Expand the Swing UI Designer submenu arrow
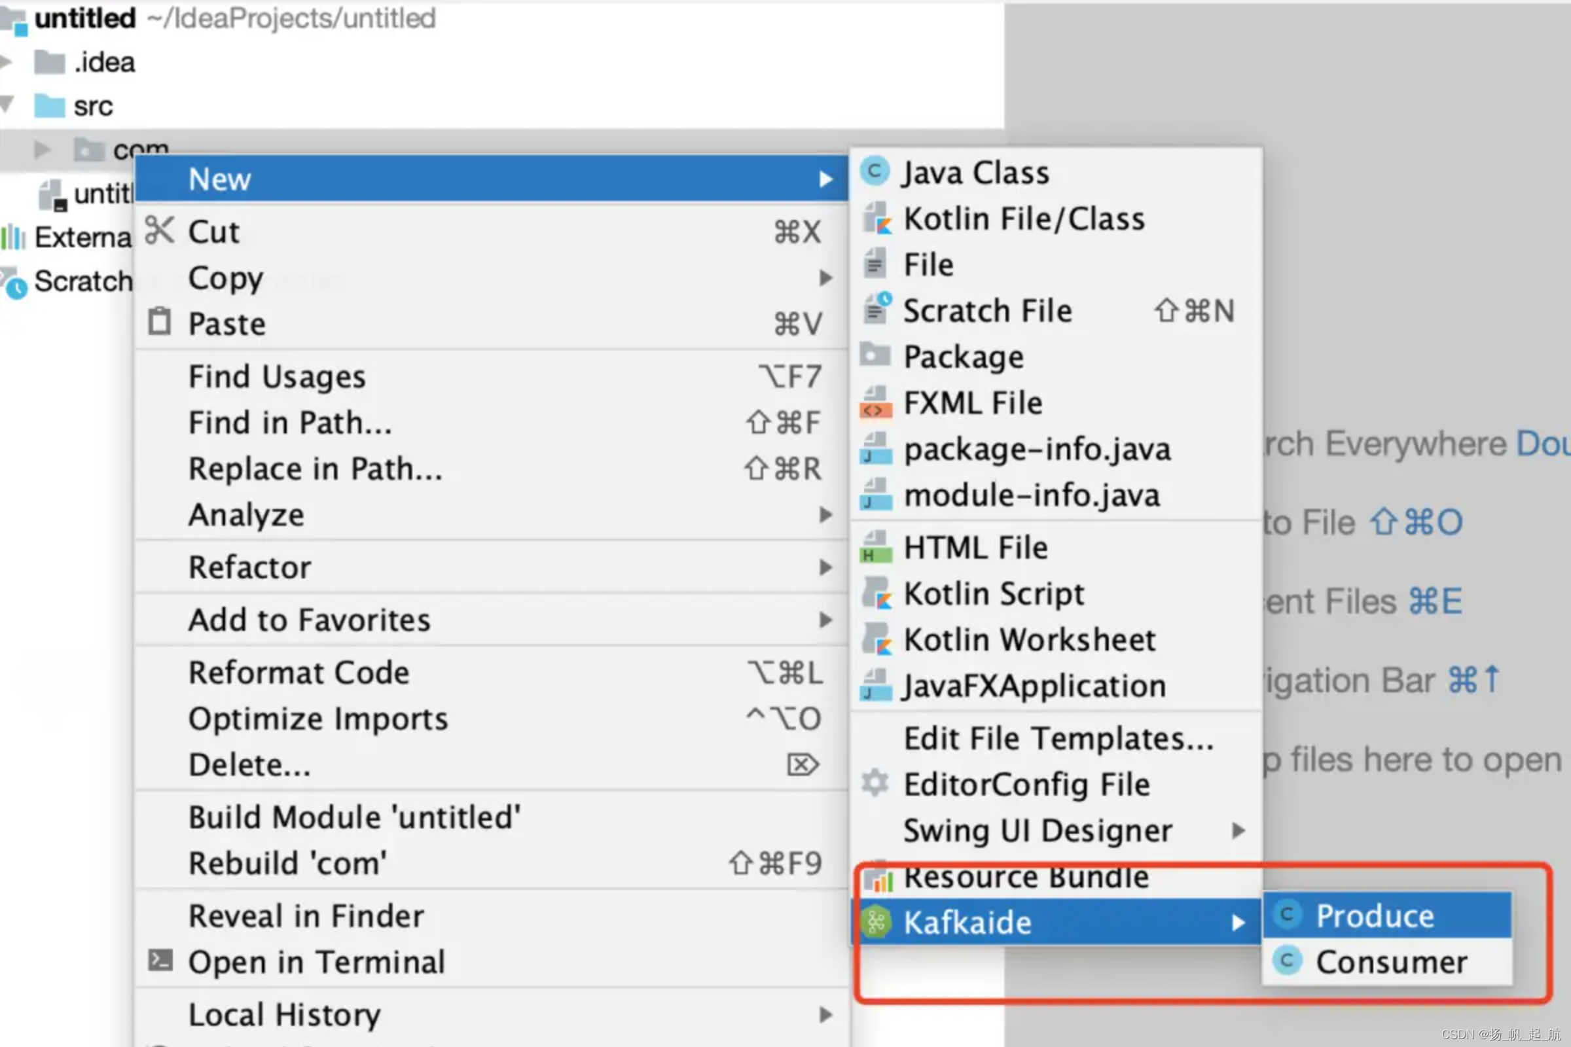The width and height of the screenshot is (1571, 1047). click(x=1238, y=830)
